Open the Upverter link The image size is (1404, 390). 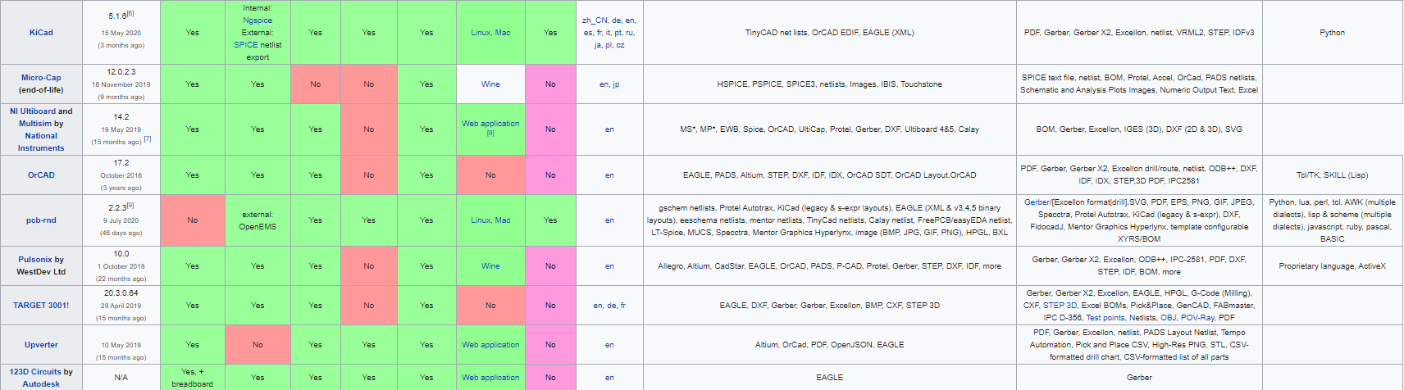(41, 345)
